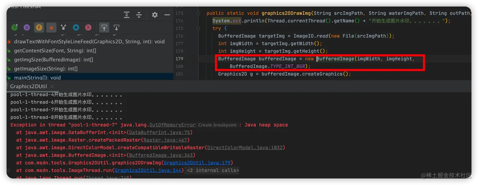Click red lock icon beside drawTextWithFontStyleLineFeed

point(9,42)
